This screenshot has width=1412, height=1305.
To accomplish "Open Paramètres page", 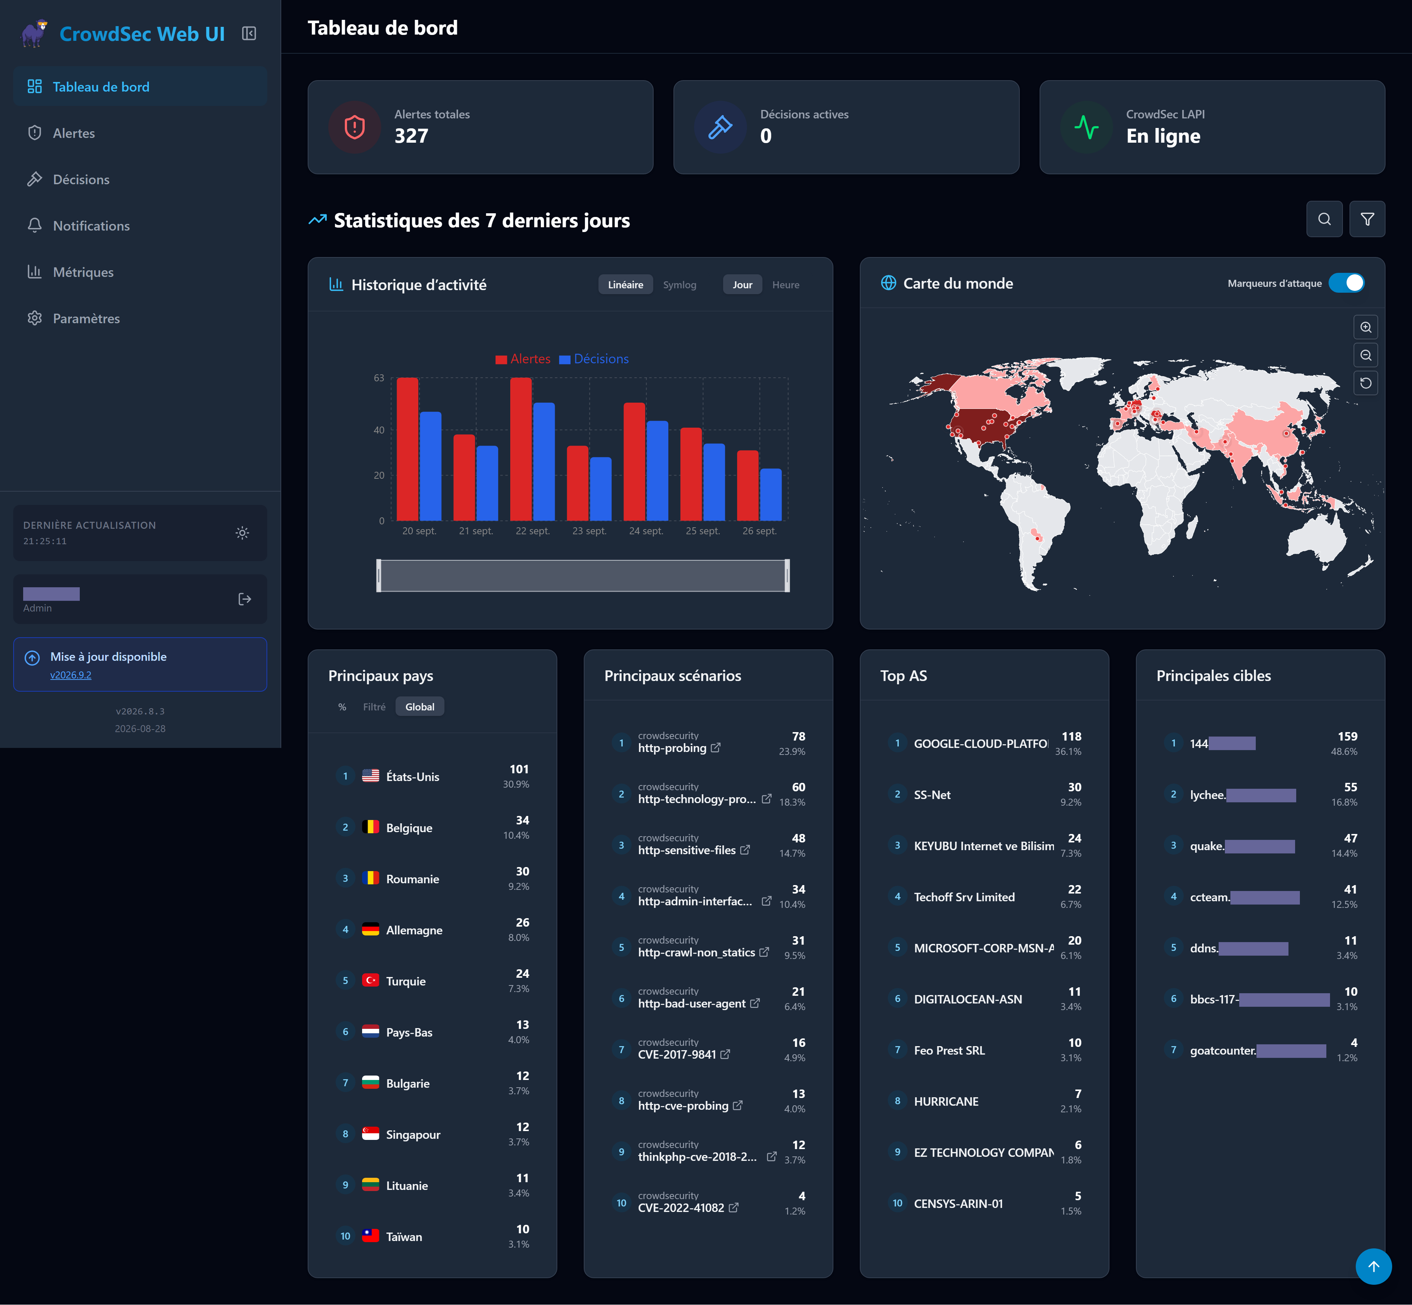I will (140, 318).
